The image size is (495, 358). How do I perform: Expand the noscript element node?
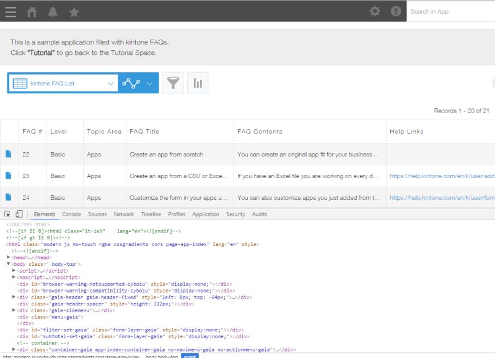point(14,277)
